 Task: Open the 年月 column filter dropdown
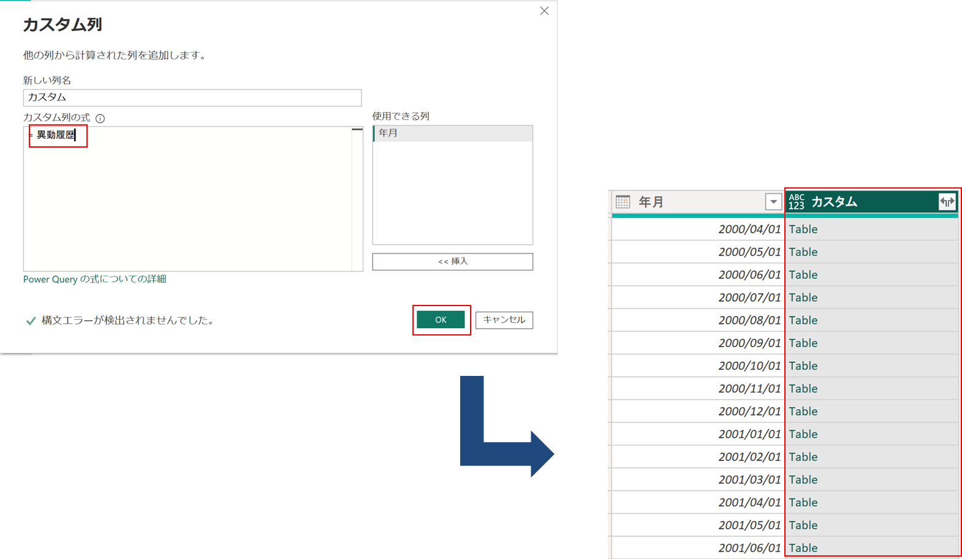click(773, 201)
